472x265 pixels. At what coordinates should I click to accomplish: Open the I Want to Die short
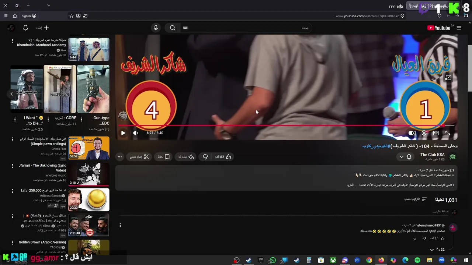click(x=27, y=89)
